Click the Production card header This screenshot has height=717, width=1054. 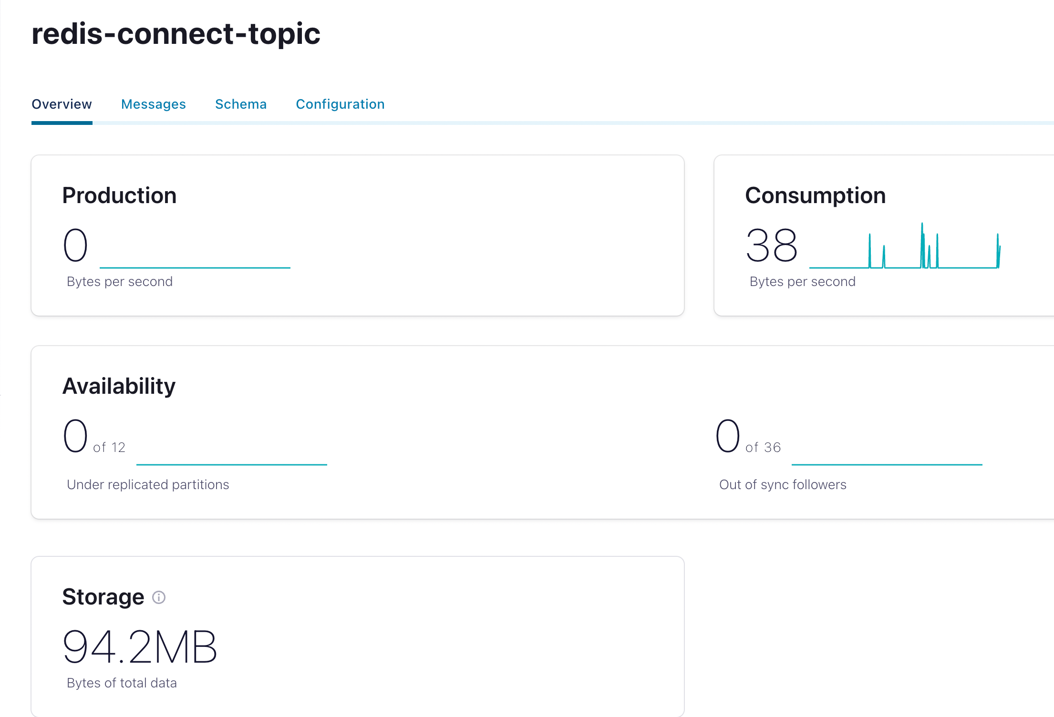pyautogui.click(x=119, y=195)
